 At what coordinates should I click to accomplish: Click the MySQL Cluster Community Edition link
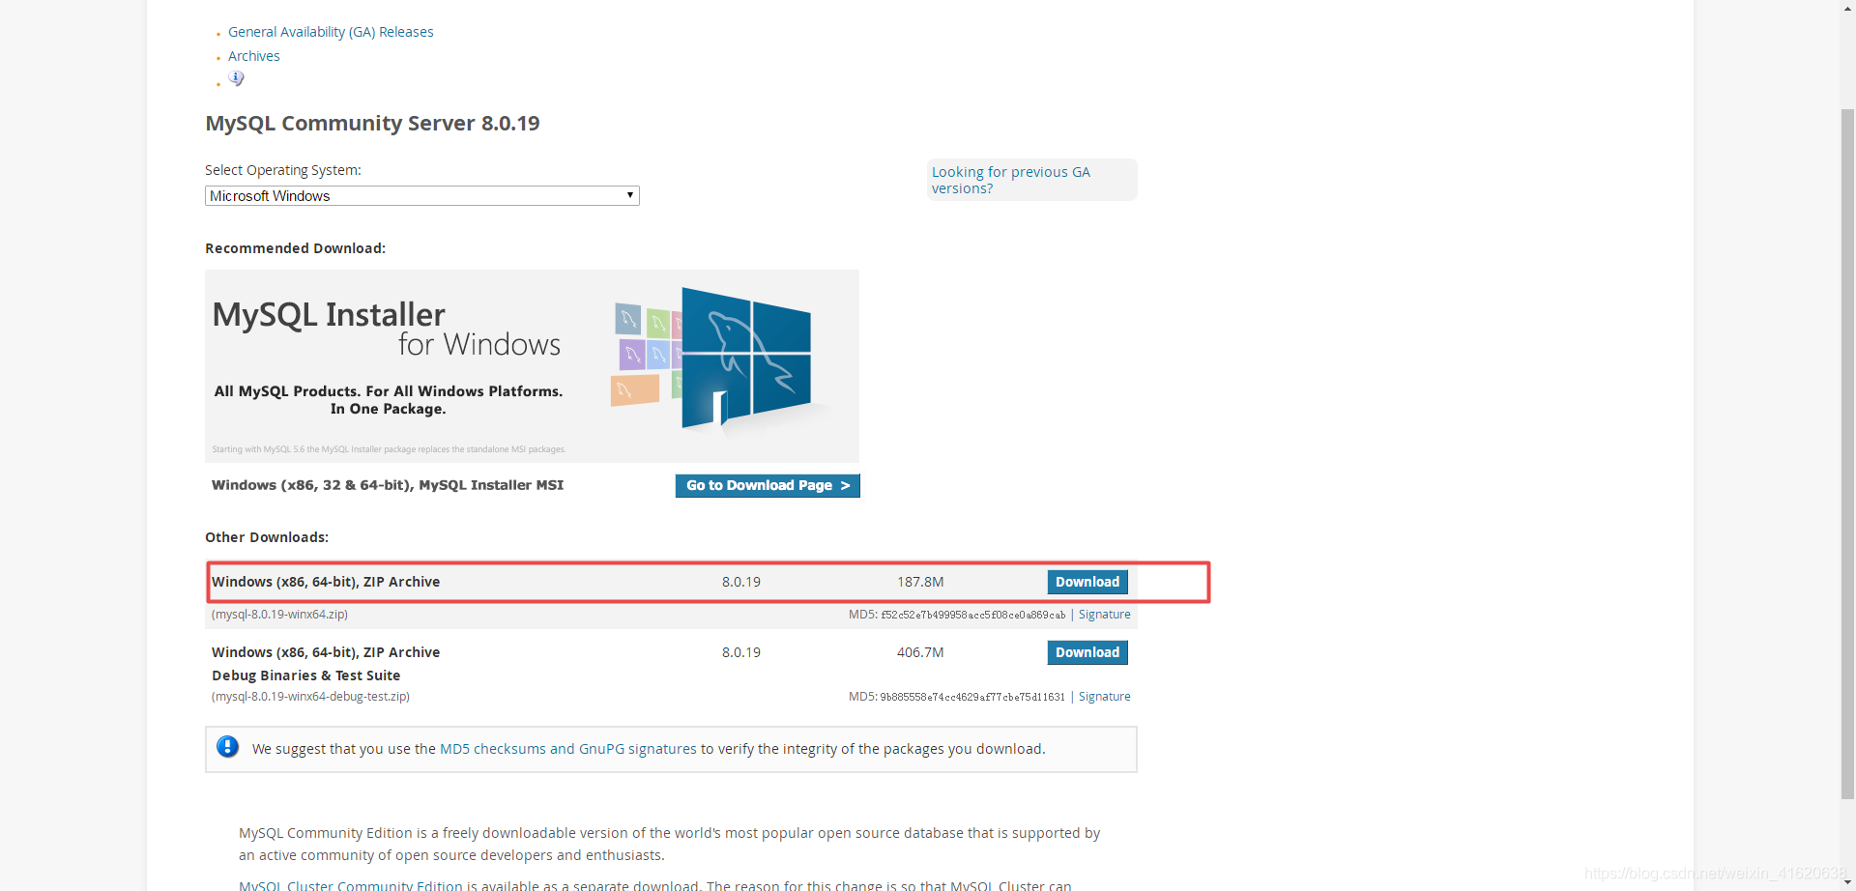click(x=351, y=885)
